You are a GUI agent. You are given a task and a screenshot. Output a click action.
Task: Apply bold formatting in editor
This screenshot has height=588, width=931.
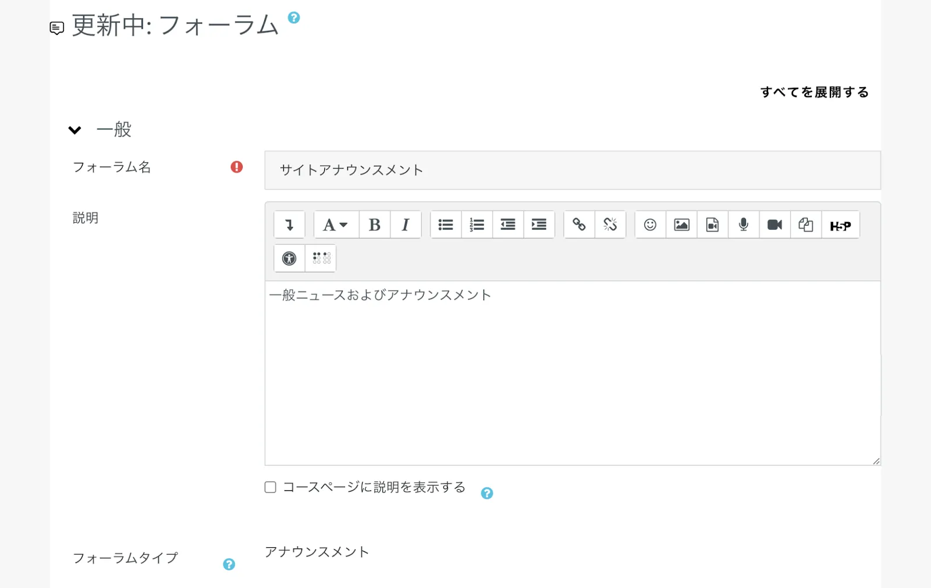click(x=375, y=225)
